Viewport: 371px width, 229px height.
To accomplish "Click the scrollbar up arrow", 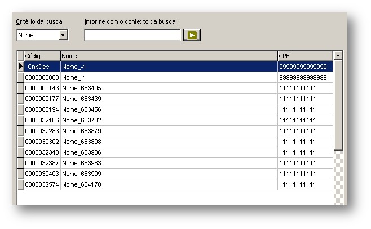I will point(338,56).
